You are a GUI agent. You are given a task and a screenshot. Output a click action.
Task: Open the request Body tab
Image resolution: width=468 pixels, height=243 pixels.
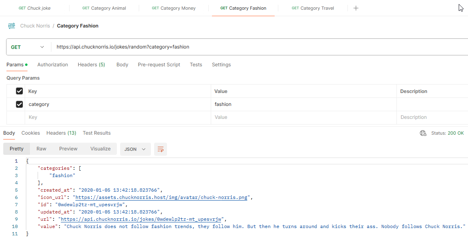pos(122,65)
